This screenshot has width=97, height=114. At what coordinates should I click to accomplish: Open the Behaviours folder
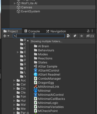pyautogui.click(x=44, y=50)
